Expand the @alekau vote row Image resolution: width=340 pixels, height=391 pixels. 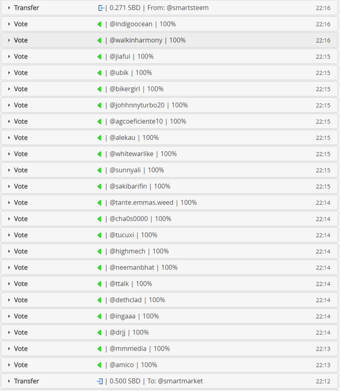[x=9, y=137]
